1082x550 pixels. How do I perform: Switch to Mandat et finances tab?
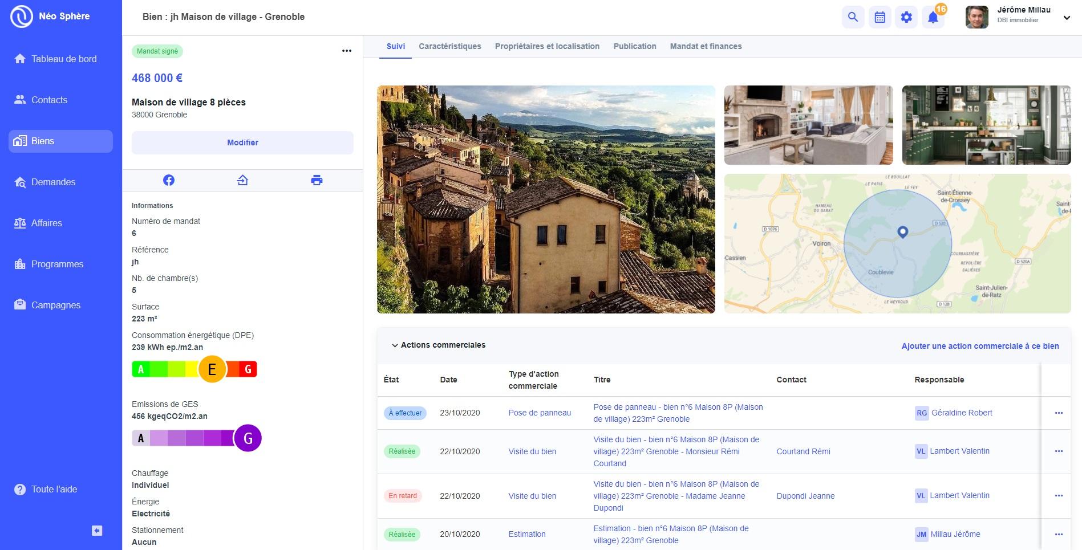pos(706,46)
